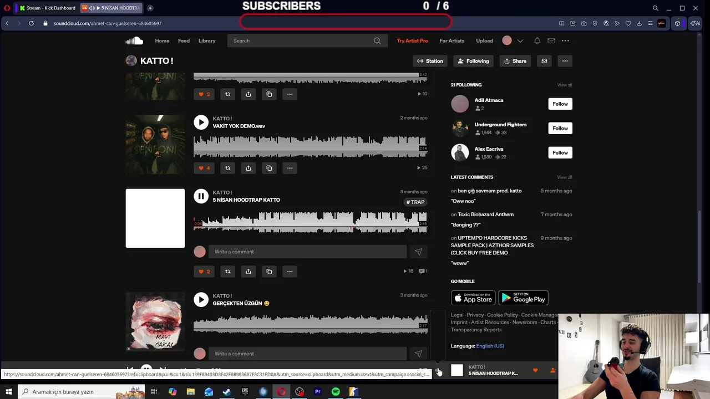Write a comment on GERÇEKTEN ÜZGÜN
The width and height of the screenshot is (710, 399).
(x=307, y=354)
